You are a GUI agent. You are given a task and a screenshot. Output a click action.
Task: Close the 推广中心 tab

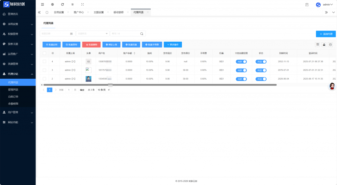[x=88, y=12]
